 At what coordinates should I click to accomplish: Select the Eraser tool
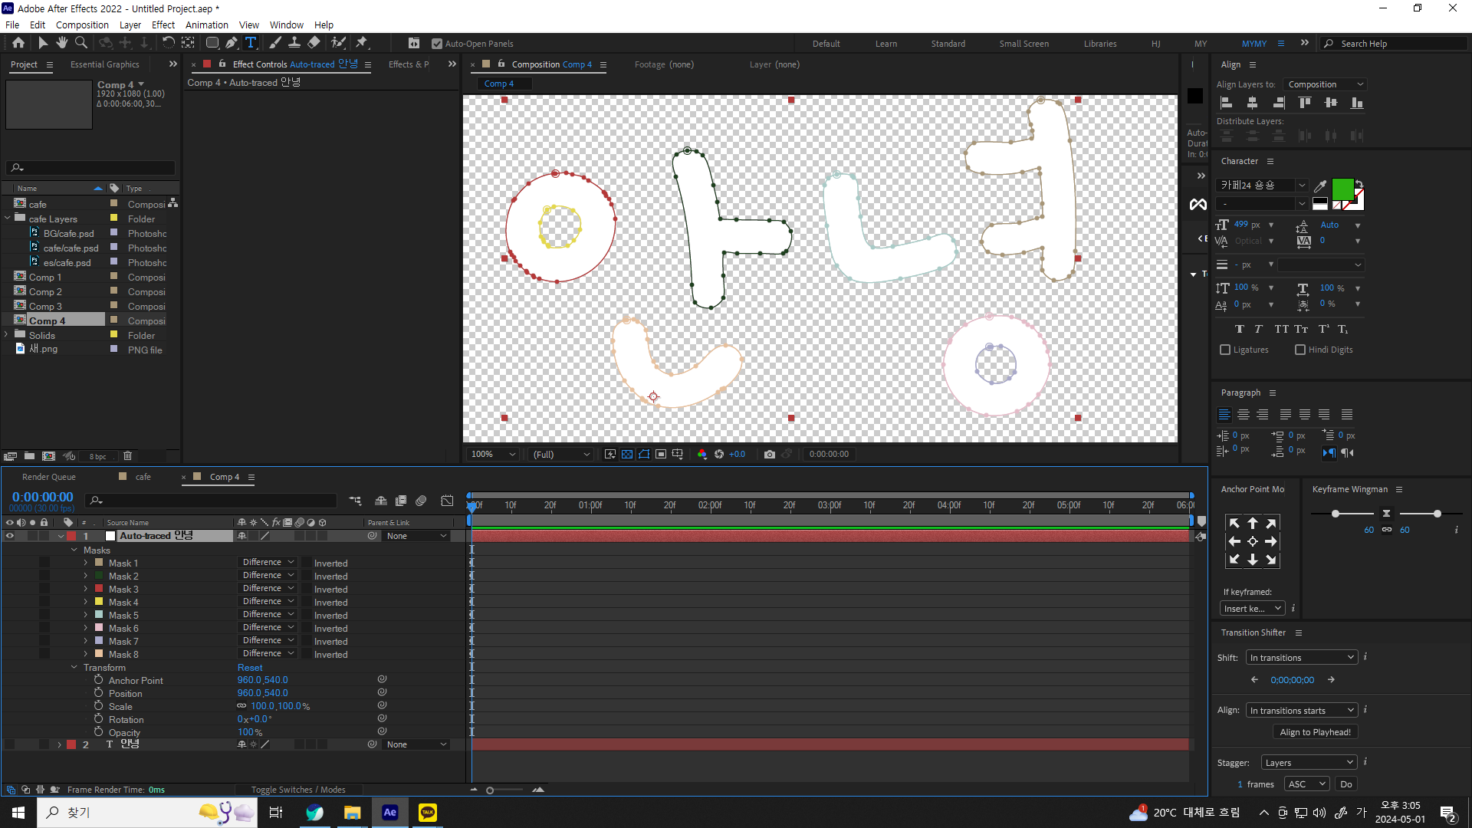(x=314, y=43)
